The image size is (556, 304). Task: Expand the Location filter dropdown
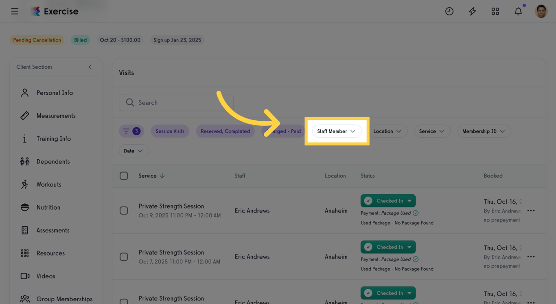[x=387, y=131]
